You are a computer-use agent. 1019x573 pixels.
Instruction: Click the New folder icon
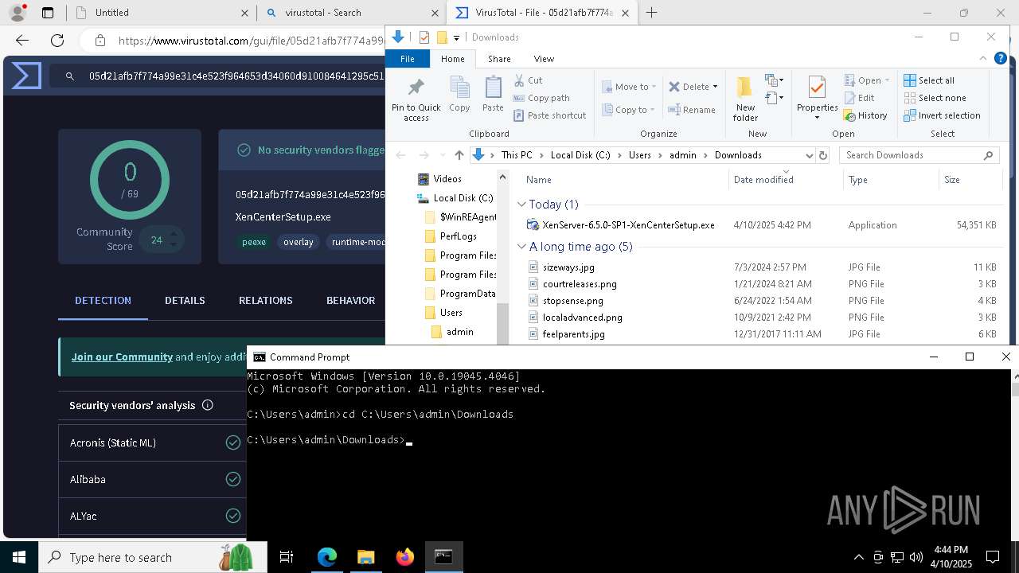pos(745,87)
